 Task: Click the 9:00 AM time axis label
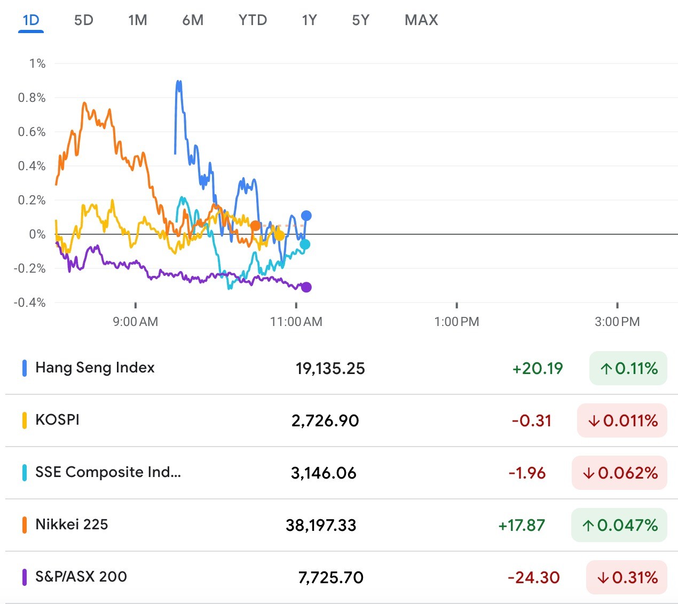pyautogui.click(x=136, y=322)
